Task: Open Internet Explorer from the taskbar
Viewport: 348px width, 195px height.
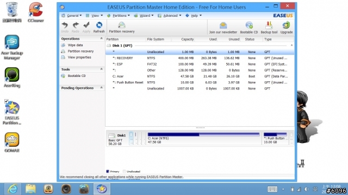Action: [x=13, y=189]
